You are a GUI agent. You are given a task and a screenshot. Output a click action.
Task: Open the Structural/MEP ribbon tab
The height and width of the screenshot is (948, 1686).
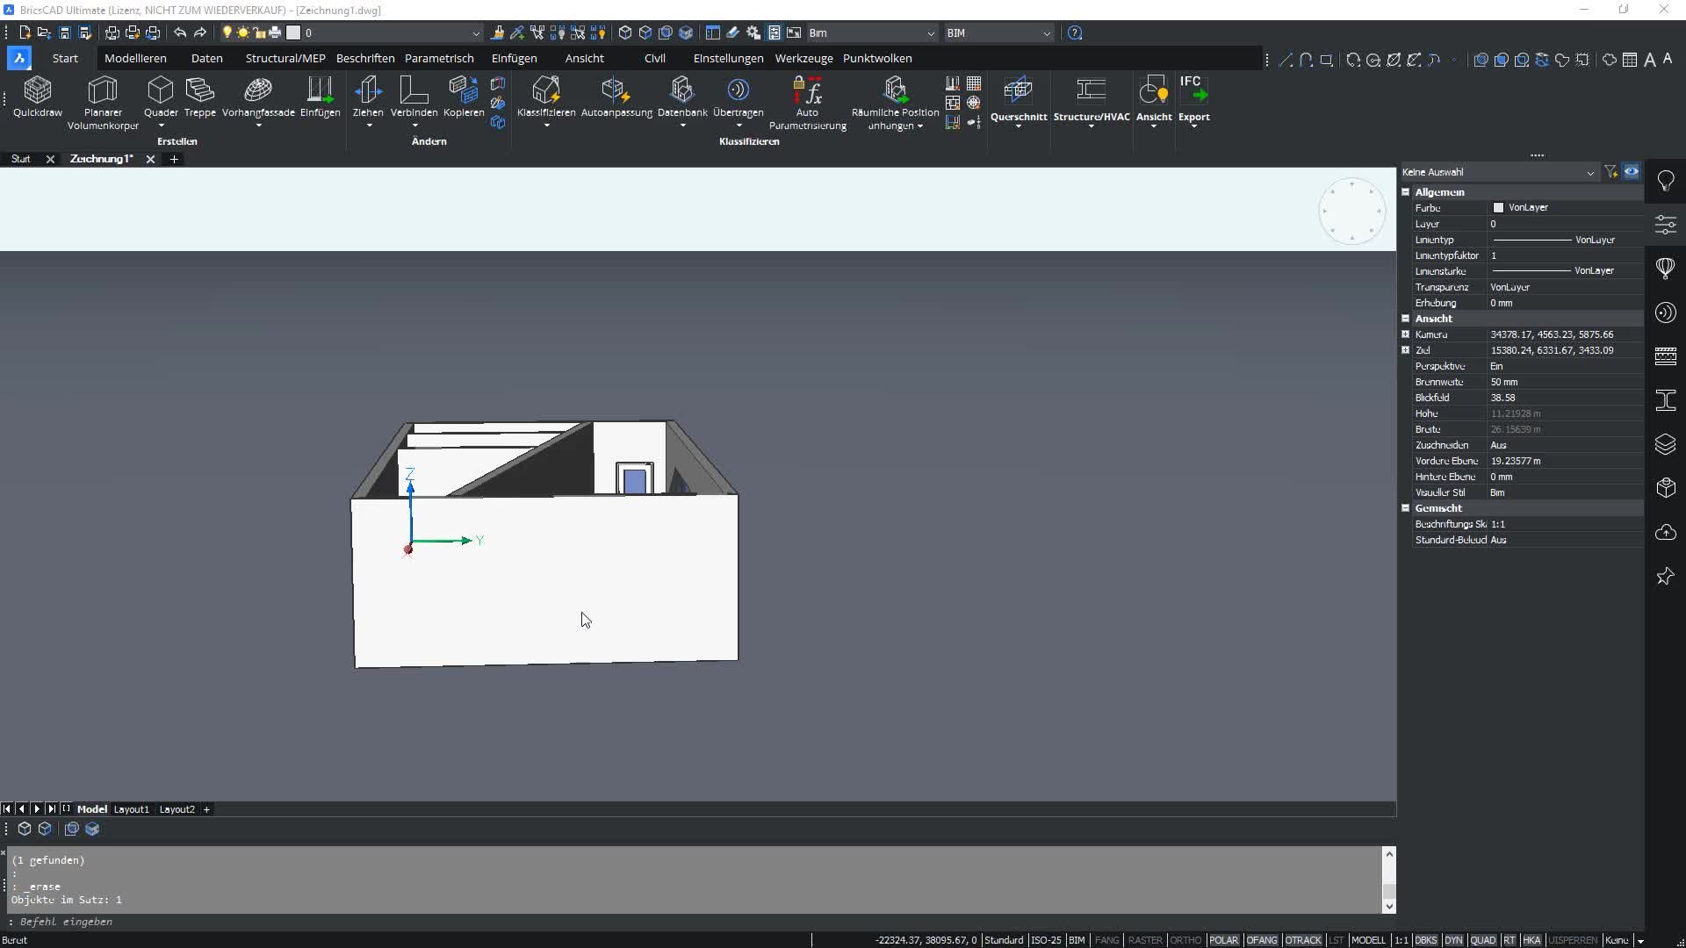[285, 58]
